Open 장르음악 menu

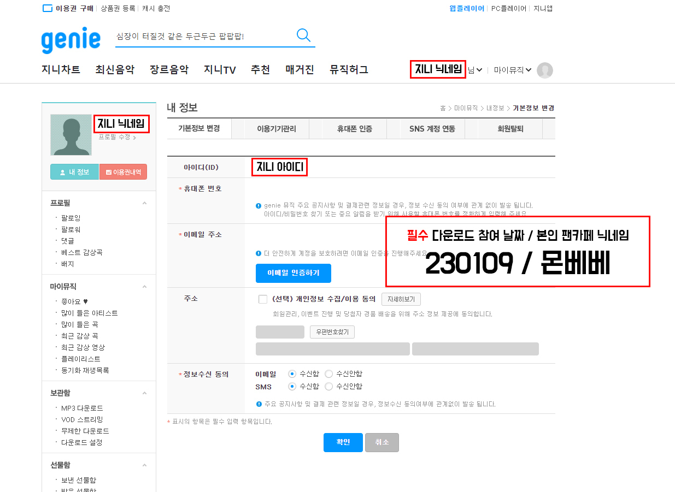[169, 70]
